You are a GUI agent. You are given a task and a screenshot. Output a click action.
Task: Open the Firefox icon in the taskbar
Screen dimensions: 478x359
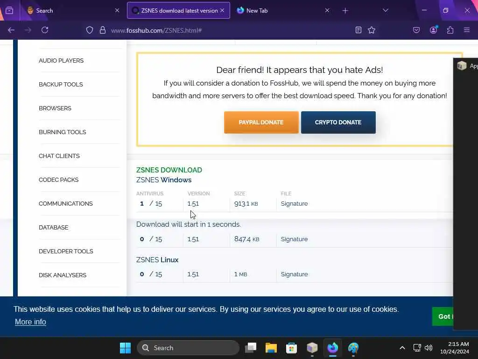(332, 348)
